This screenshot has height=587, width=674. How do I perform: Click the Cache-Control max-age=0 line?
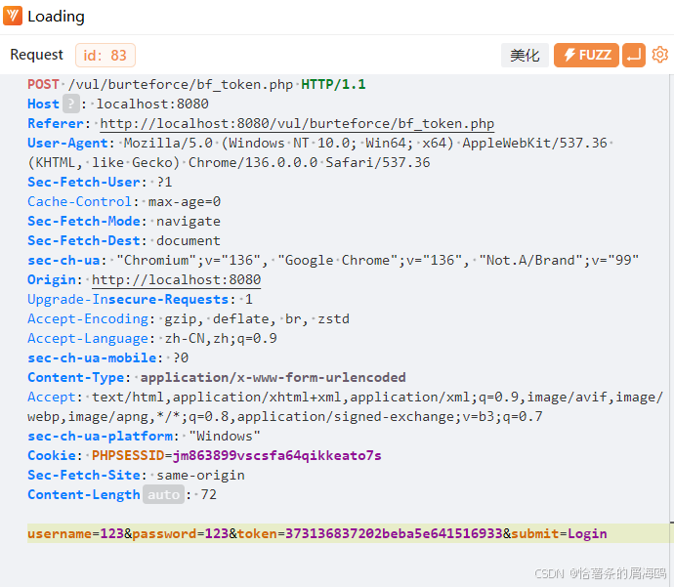pyautogui.click(x=124, y=201)
